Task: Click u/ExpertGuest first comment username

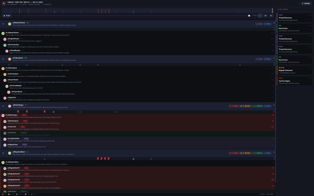Action: [13, 80]
